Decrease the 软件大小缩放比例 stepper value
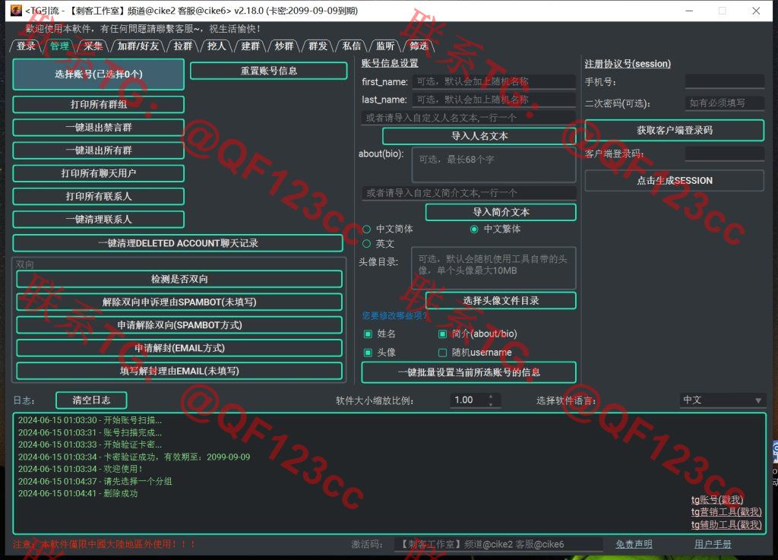Viewport: 778px width, 560px height. pyautogui.click(x=491, y=404)
